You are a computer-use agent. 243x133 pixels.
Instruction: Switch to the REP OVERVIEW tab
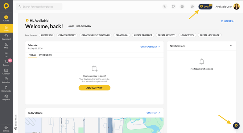point(84,26)
